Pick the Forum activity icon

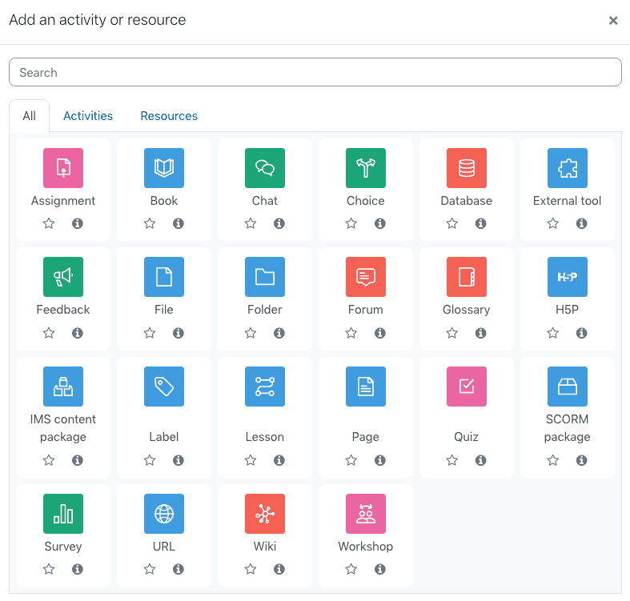365,277
